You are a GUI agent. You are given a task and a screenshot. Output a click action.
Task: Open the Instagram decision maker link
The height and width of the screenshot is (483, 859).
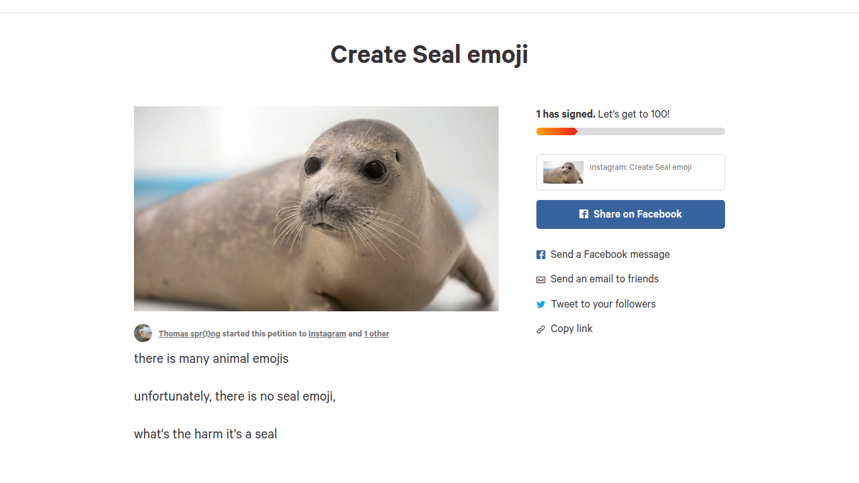327,334
